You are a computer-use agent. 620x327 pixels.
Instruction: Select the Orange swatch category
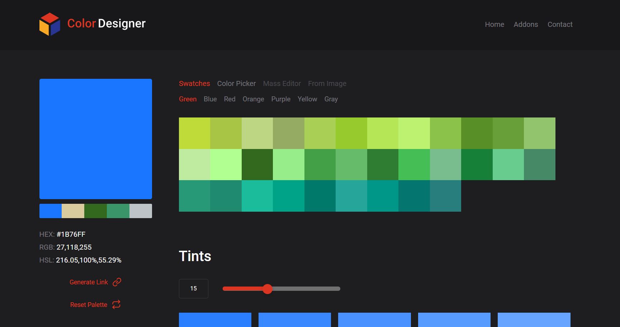[253, 99]
